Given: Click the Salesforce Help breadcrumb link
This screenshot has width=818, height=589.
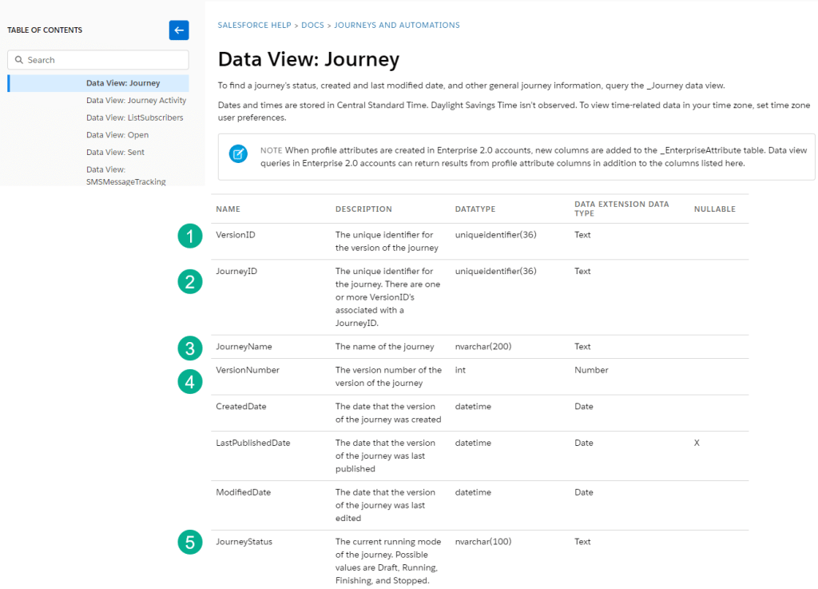Looking at the screenshot, I should click(x=254, y=26).
